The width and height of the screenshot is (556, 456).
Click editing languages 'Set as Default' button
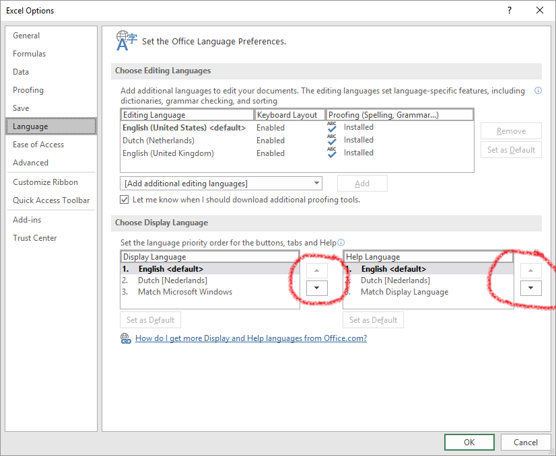point(511,150)
